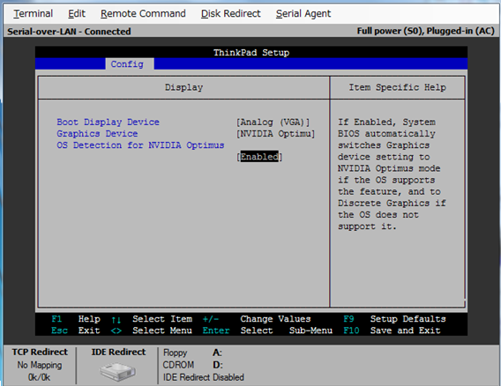This screenshot has width=501, height=386.
Task: Open the Remote Command menu
Action: (x=143, y=14)
